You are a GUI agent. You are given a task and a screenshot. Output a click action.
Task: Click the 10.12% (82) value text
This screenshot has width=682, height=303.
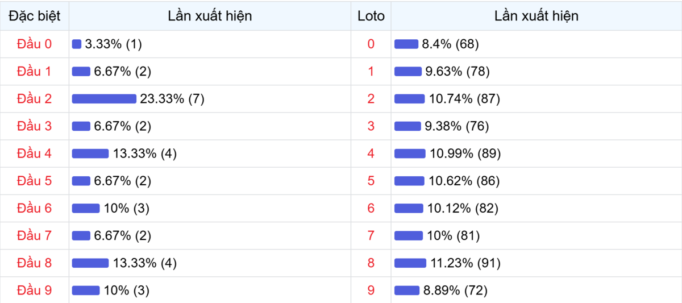[x=463, y=208]
